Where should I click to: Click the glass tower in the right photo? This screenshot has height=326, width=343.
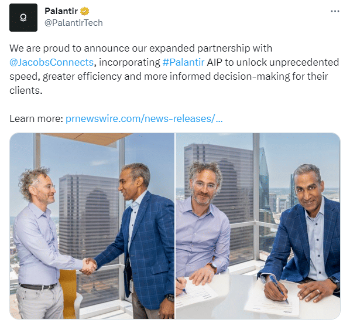265,188
